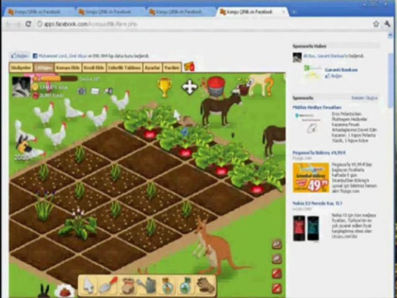Open the Liderlik Tablosu tab
The height and width of the screenshot is (298, 397).
pyautogui.click(x=124, y=67)
